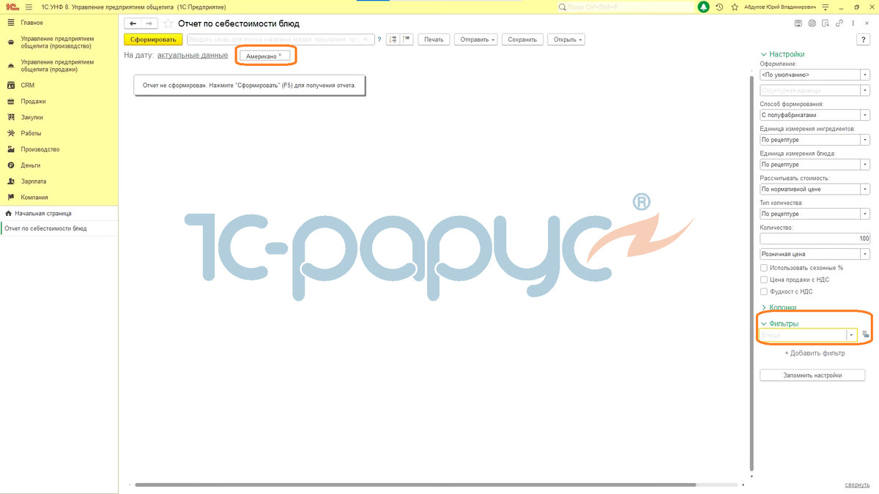
Task: Click the свернуть link
Action: pyautogui.click(x=857, y=484)
